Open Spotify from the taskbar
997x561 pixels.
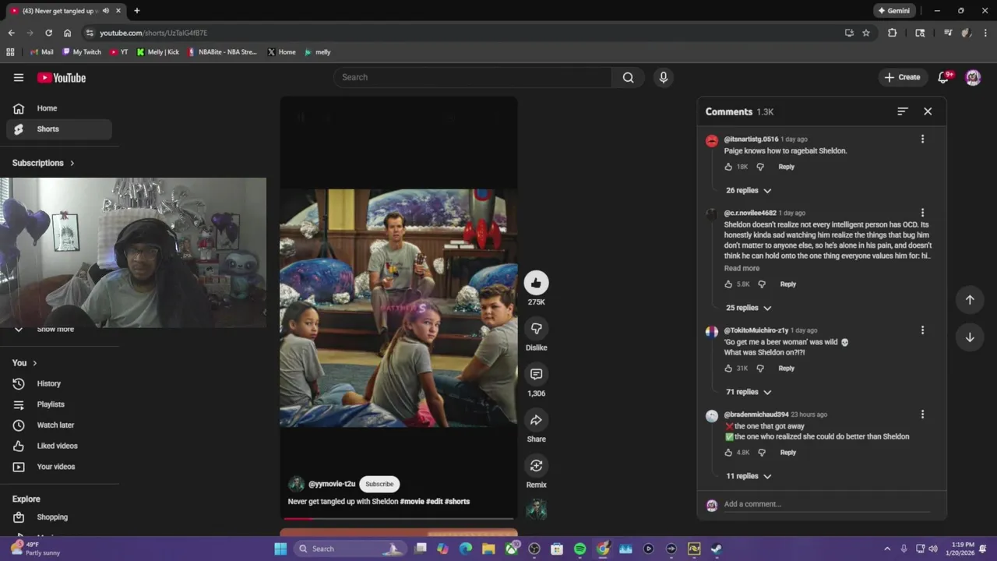point(580,549)
